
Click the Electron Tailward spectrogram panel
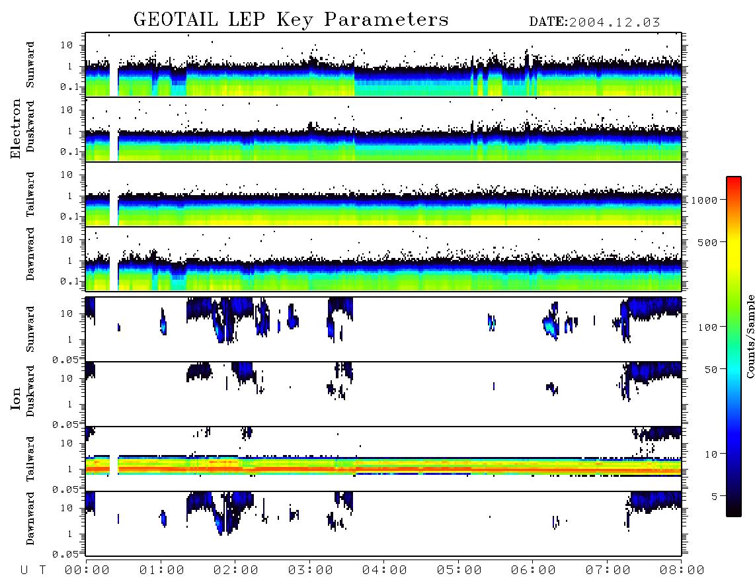pyautogui.click(x=383, y=194)
